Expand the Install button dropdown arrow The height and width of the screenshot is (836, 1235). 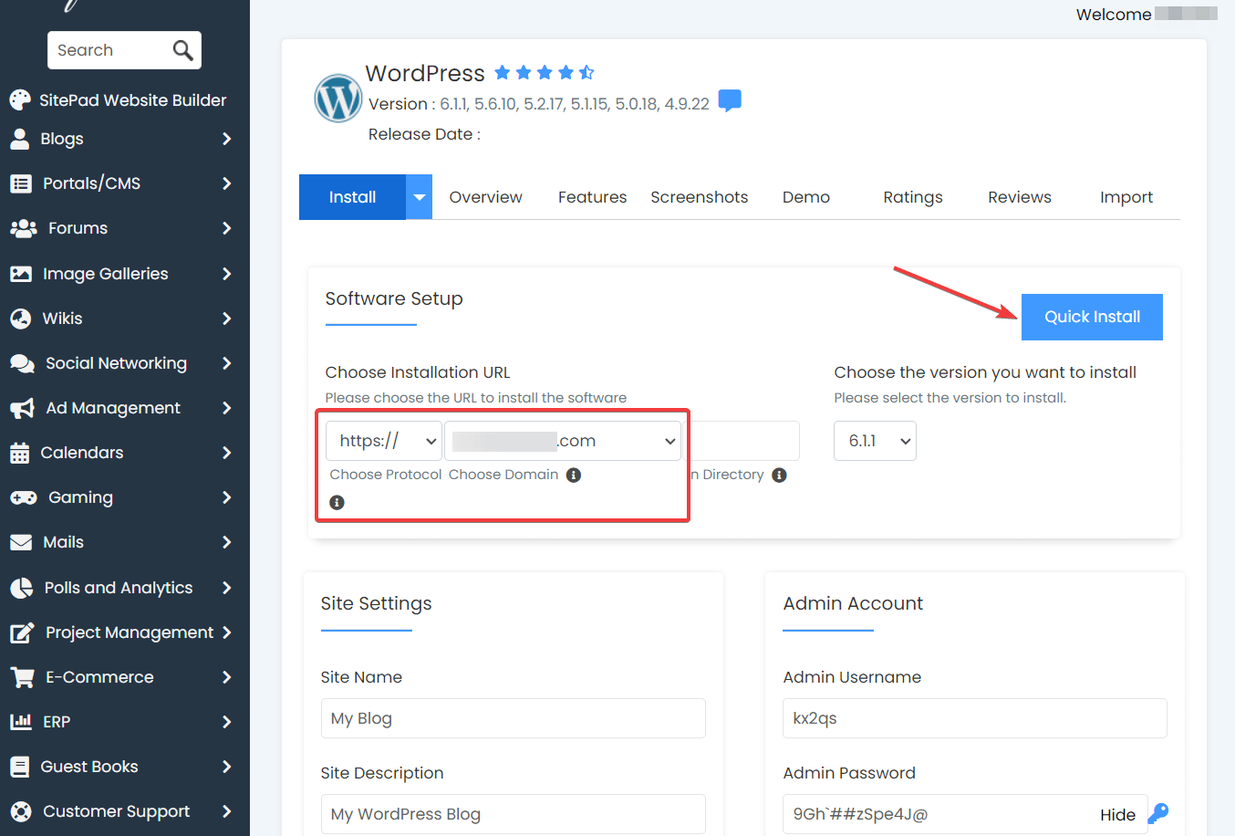[x=419, y=196]
